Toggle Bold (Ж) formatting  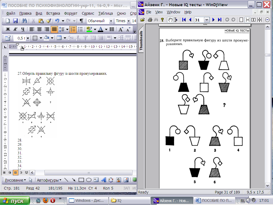click(8, 29)
